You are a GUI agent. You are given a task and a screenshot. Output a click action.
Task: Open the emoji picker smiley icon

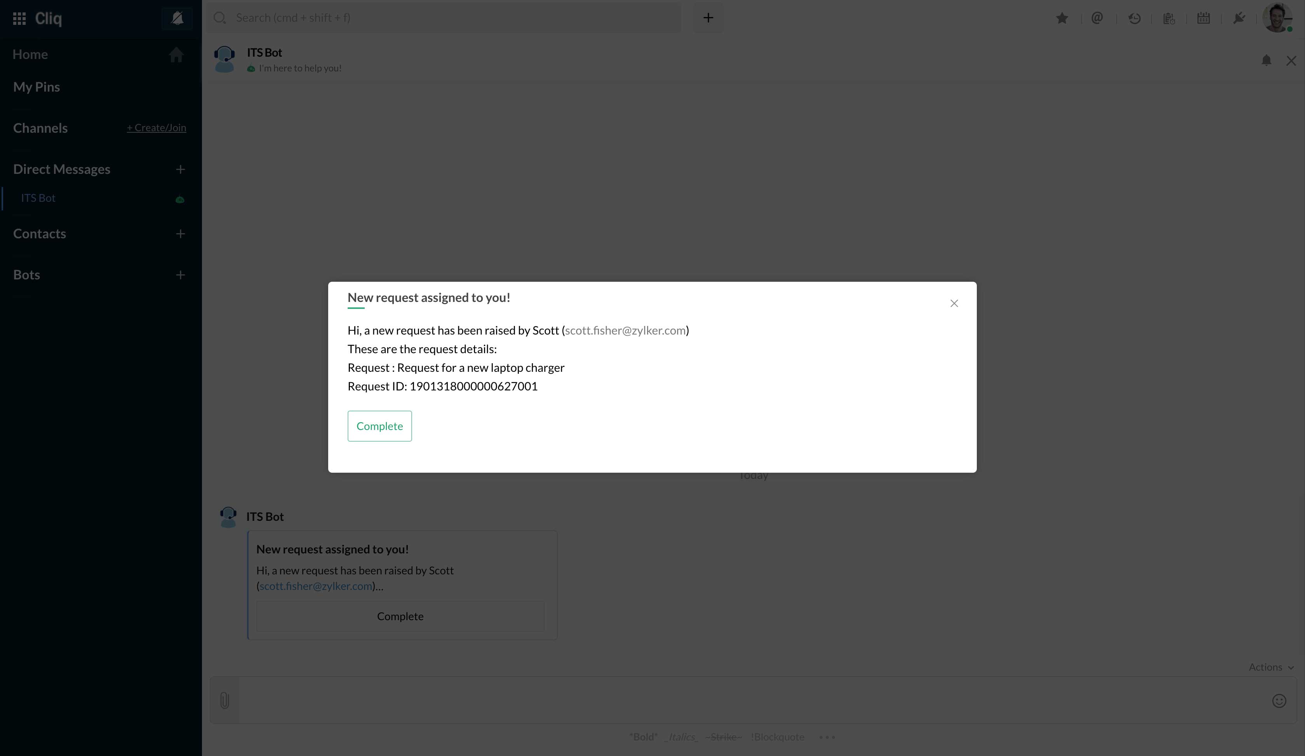[x=1279, y=701]
